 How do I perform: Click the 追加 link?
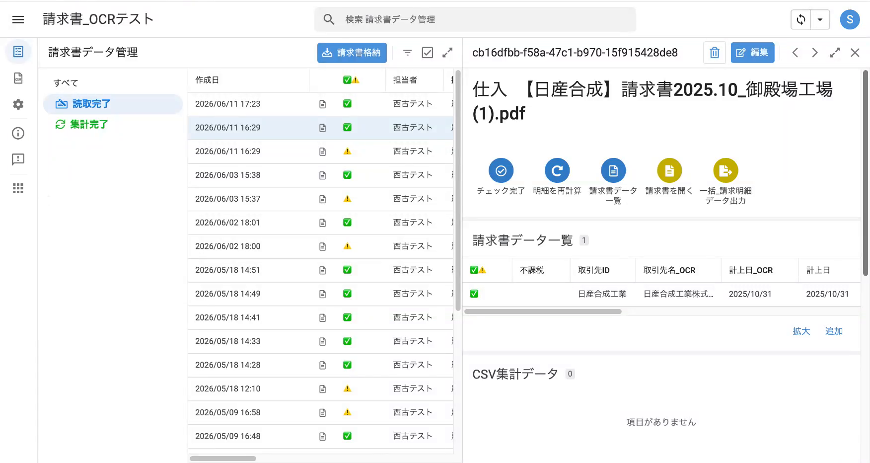(x=834, y=331)
